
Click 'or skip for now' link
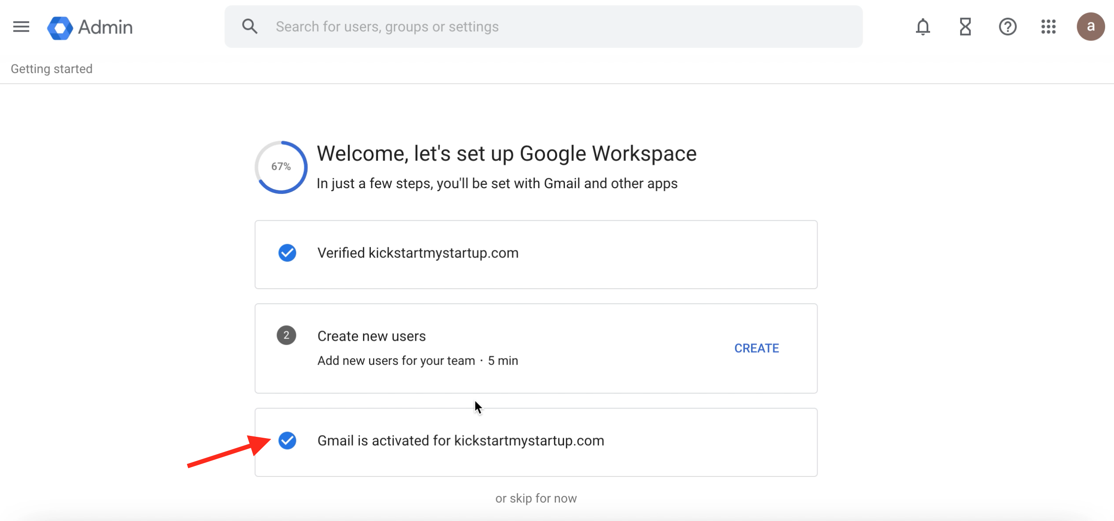click(536, 499)
